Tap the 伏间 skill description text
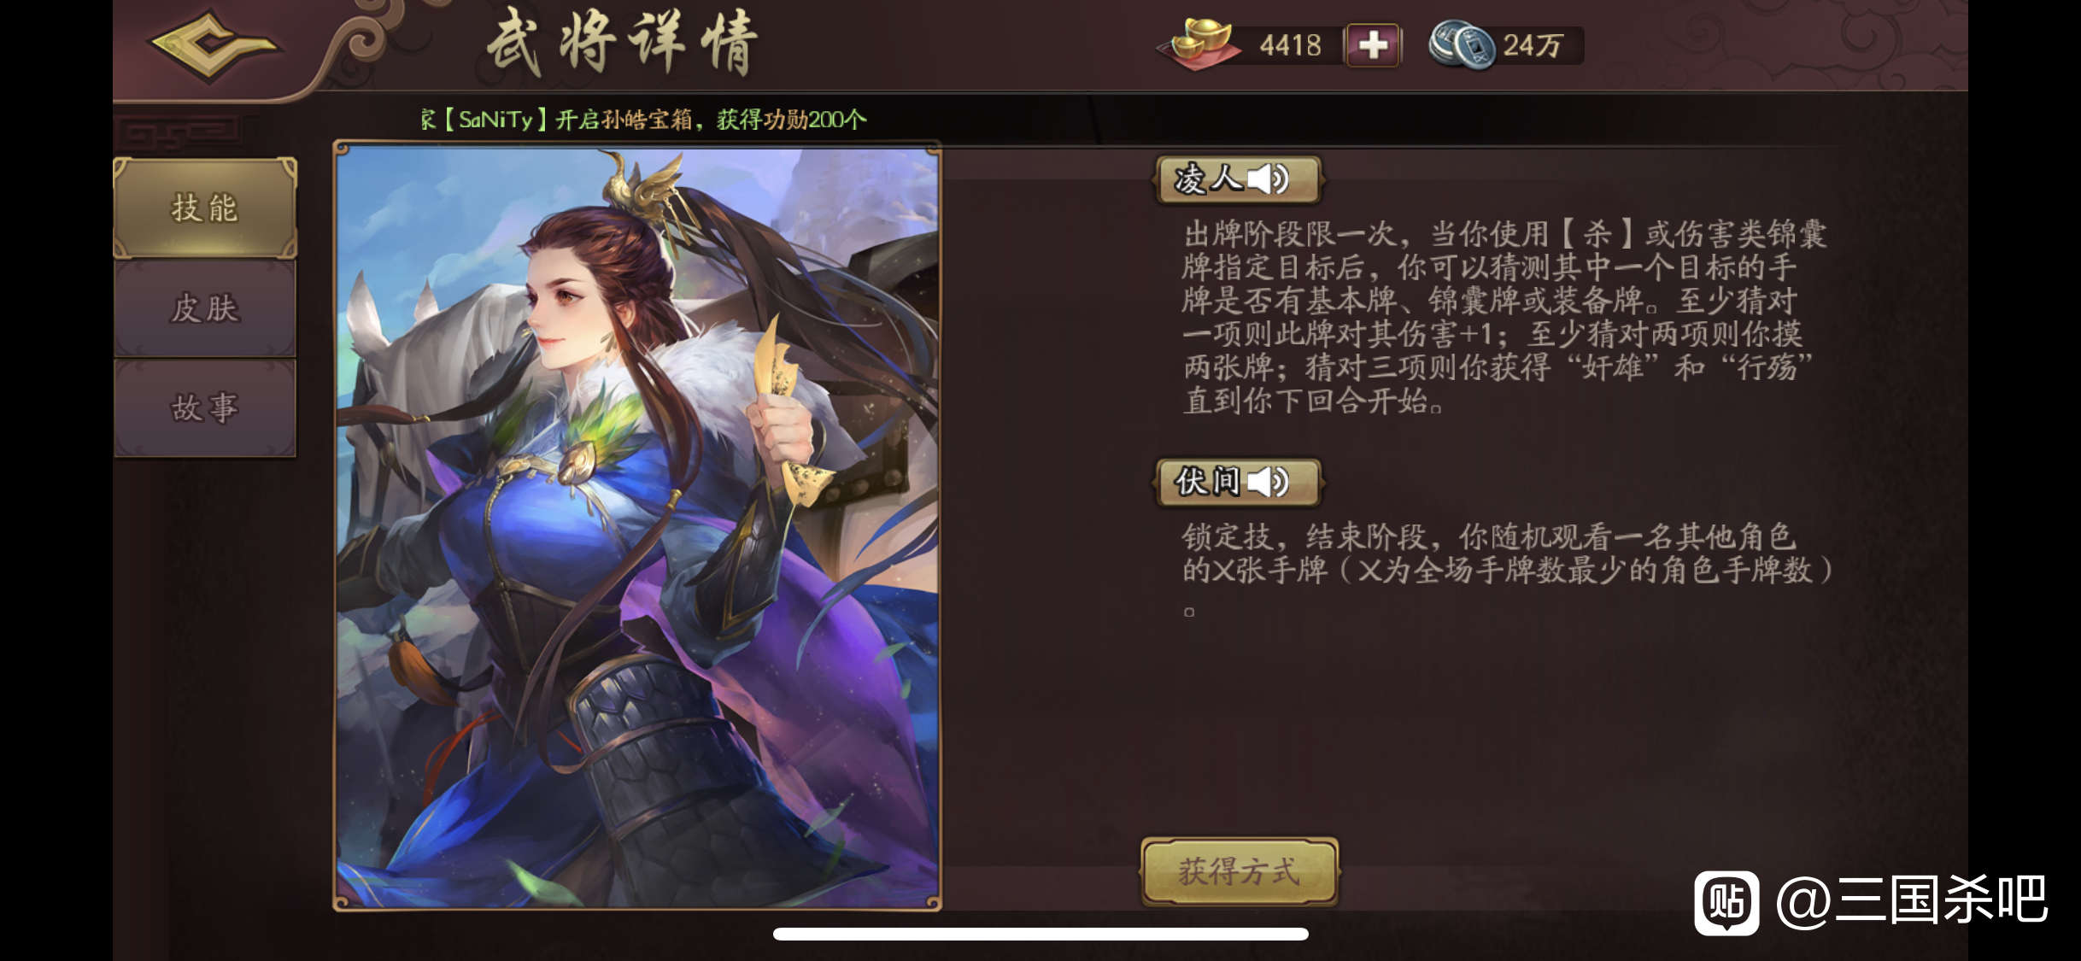Screen dimensions: 2081x961 tap(1507, 554)
